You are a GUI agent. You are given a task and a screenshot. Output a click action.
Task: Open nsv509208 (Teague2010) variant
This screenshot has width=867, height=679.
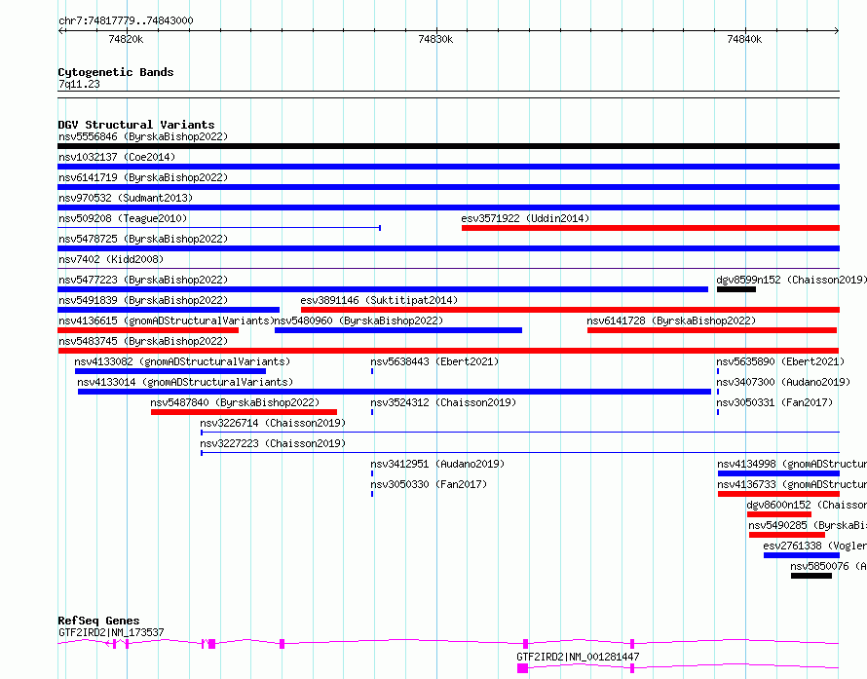pos(123,218)
